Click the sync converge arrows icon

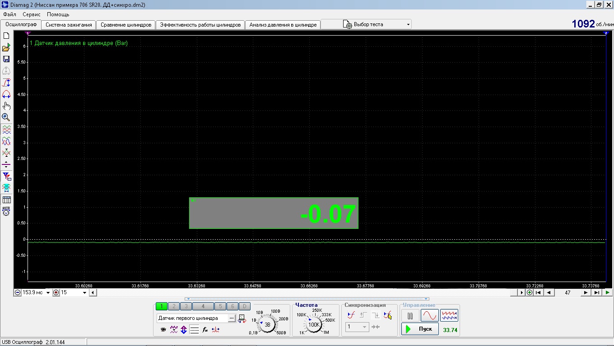point(376,327)
